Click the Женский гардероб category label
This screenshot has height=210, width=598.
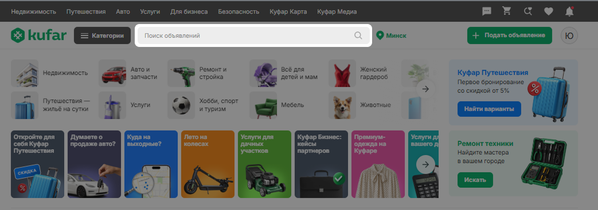tap(374, 73)
